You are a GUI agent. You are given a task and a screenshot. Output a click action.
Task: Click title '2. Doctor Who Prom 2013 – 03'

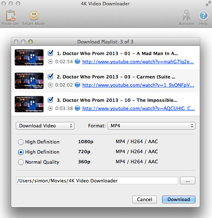(x=94, y=77)
